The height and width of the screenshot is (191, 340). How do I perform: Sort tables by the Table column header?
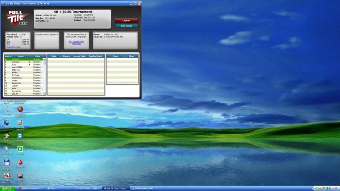point(54,56)
